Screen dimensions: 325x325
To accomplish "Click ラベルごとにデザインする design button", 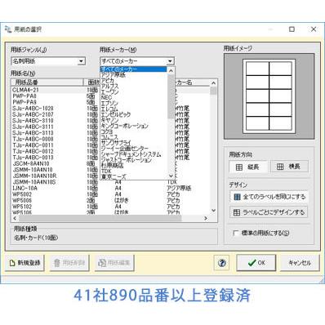I will [269, 212].
